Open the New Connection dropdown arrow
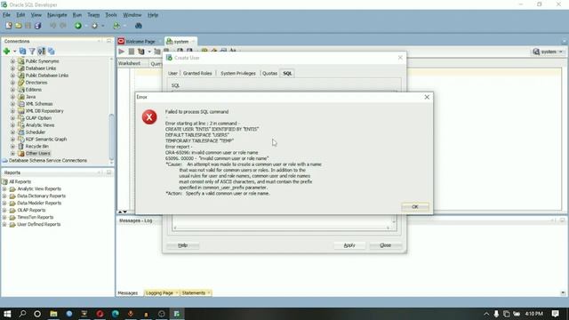The width and height of the screenshot is (569, 320). point(14,52)
